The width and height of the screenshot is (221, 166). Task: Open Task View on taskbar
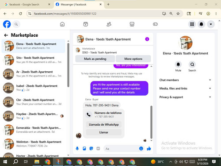(x=26, y=162)
